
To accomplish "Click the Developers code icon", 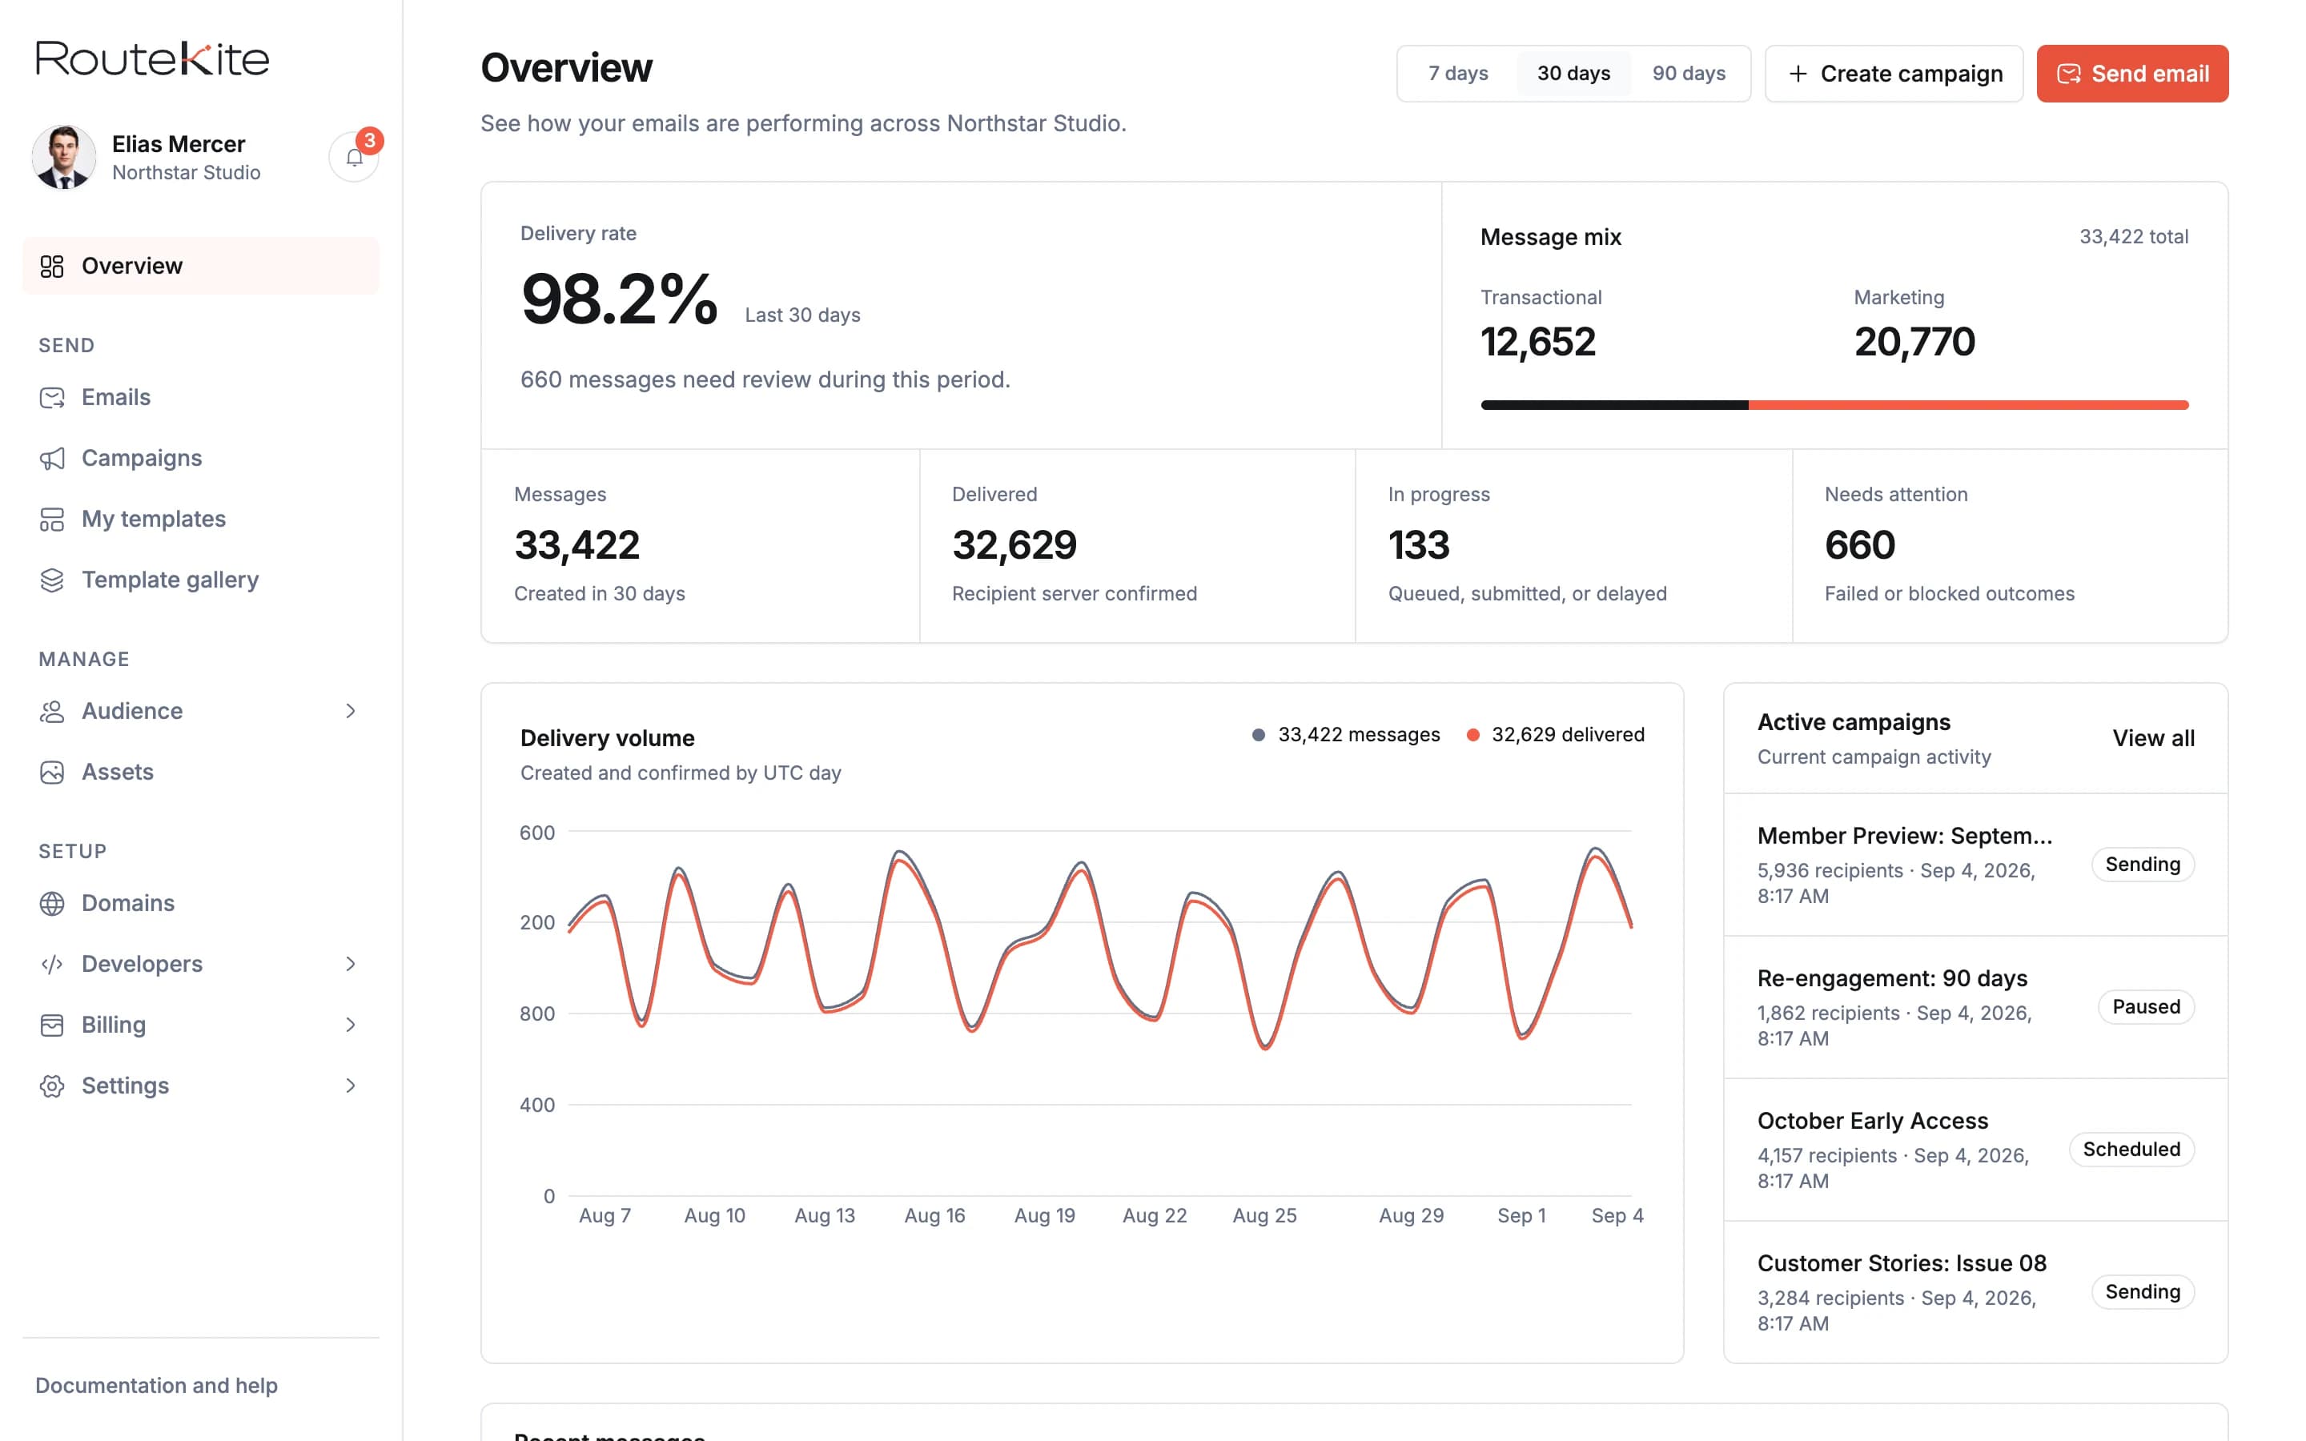I will tap(51, 964).
